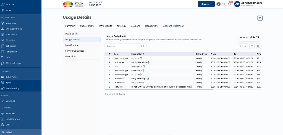Click the Billing Cycle column header
283x135 pixels.
tap(201, 54)
